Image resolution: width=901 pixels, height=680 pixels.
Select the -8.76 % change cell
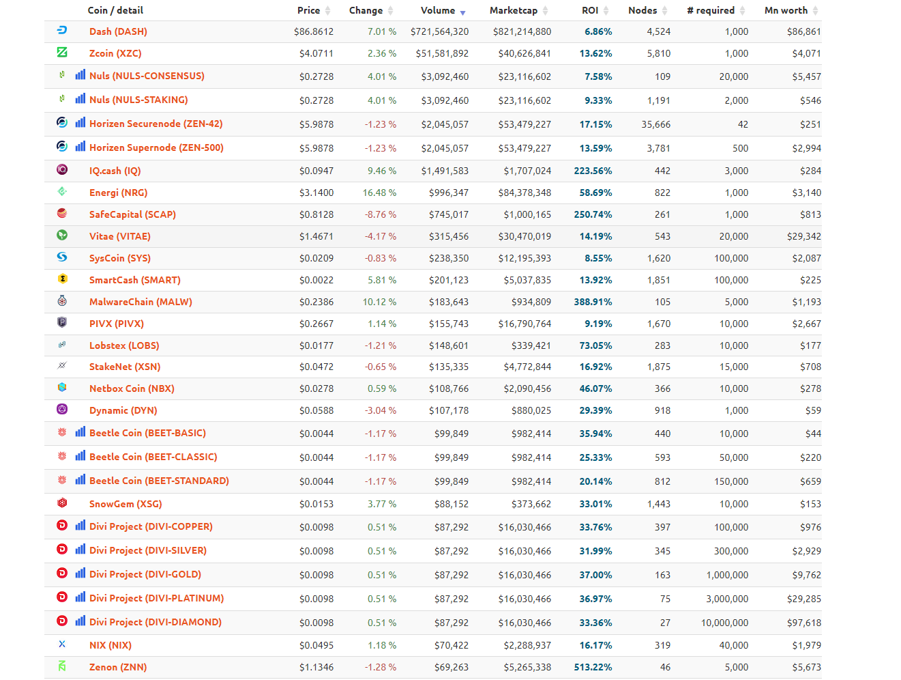pyautogui.click(x=381, y=214)
